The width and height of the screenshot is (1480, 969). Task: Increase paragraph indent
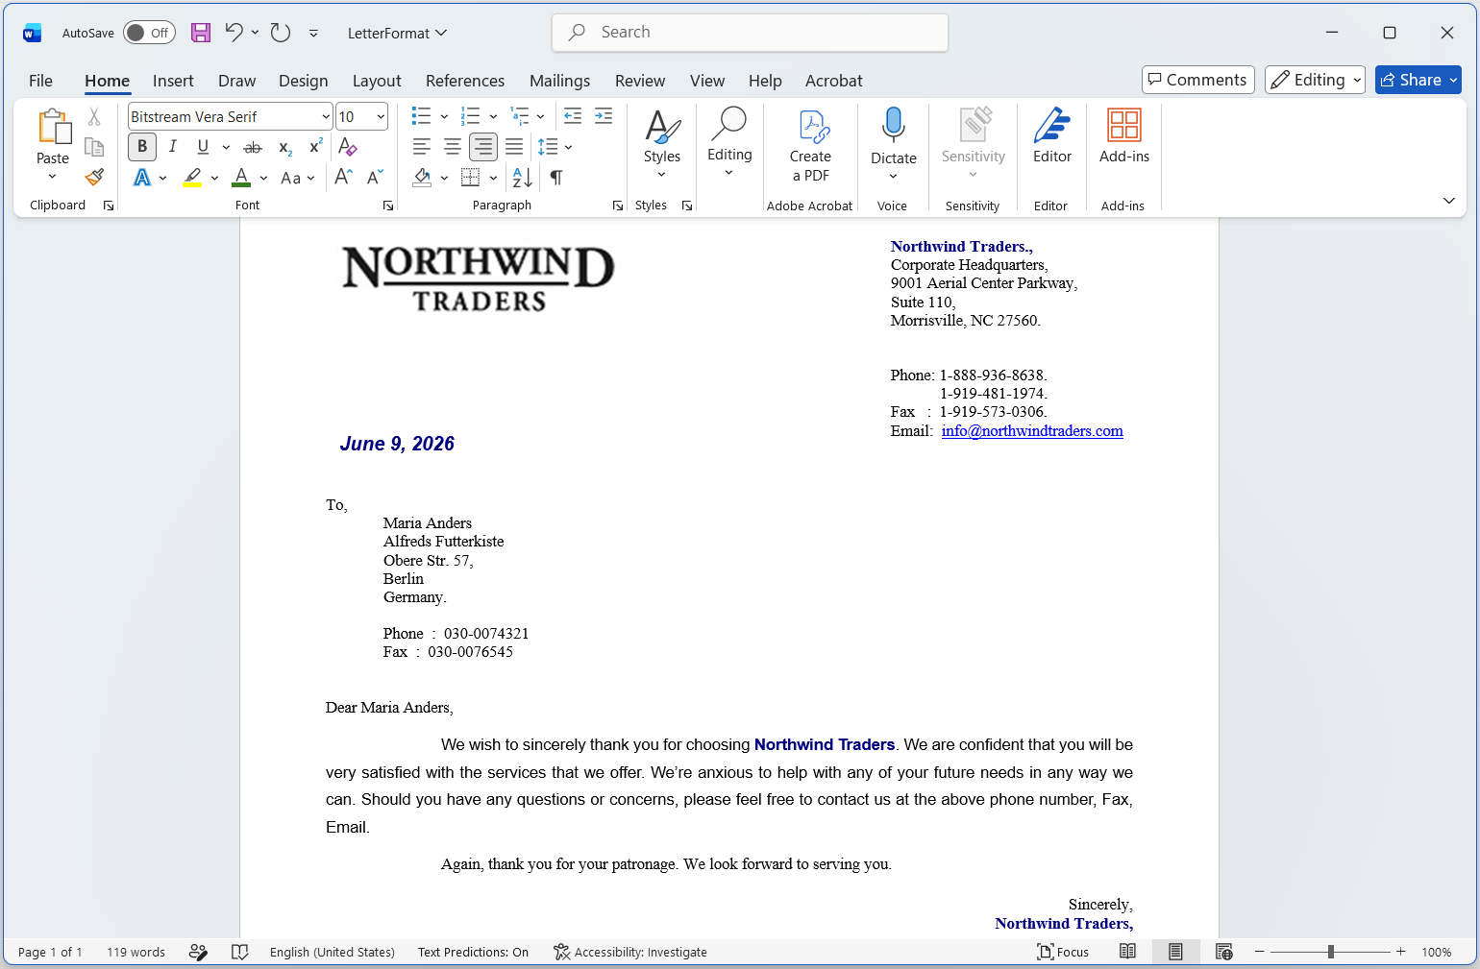click(604, 116)
